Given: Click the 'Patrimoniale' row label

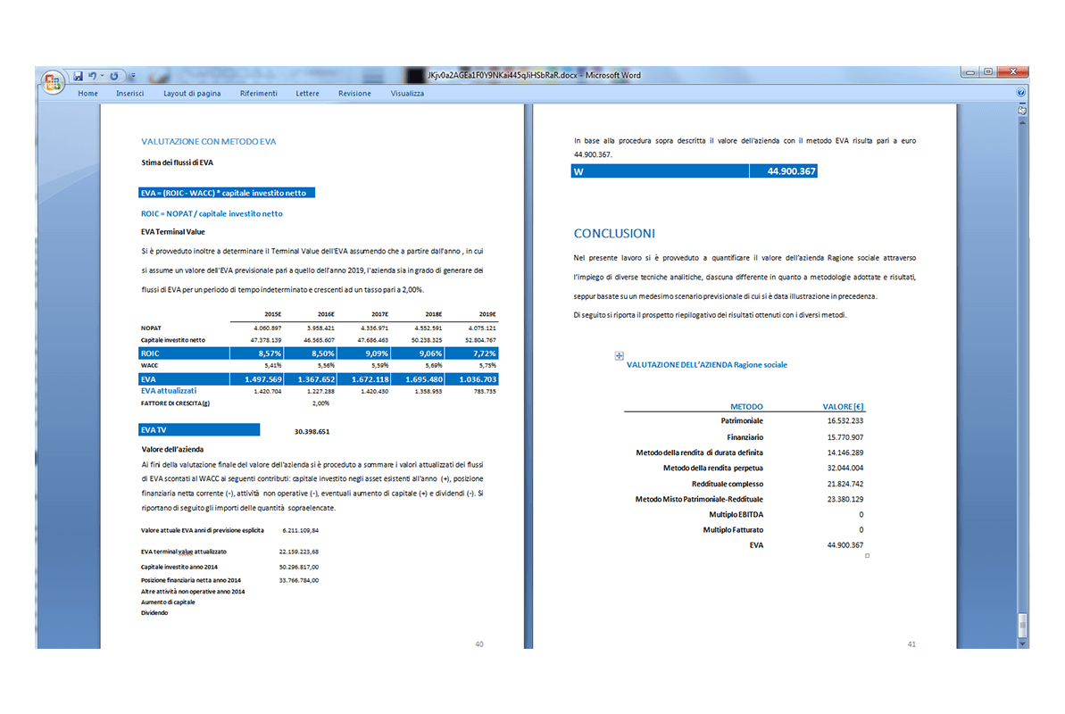Looking at the screenshot, I should [x=742, y=421].
